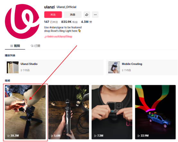Viewport: 178px width, 142px height.
Task: Click the play icon on 22.9M video
Action: pos(139,136)
